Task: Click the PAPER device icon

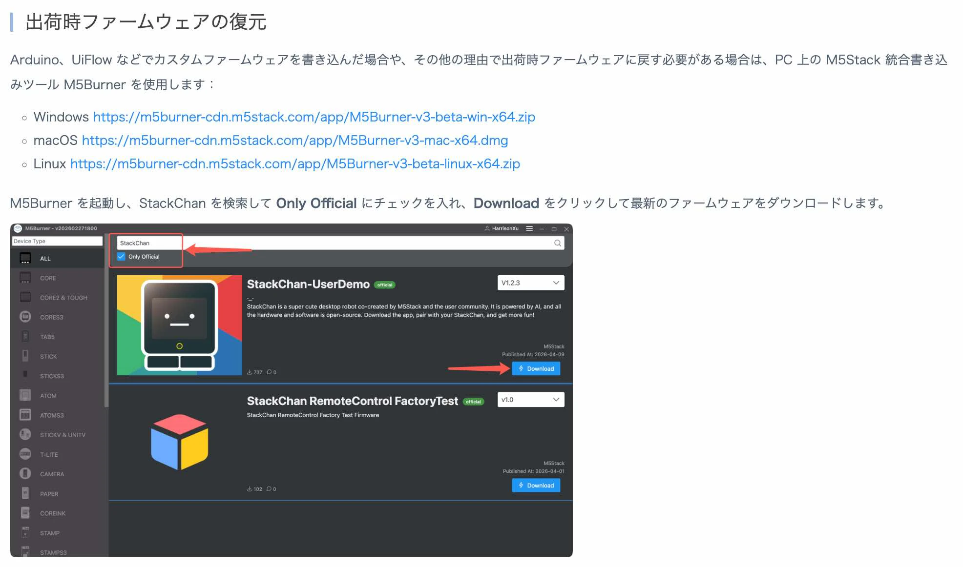Action: click(x=25, y=493)
